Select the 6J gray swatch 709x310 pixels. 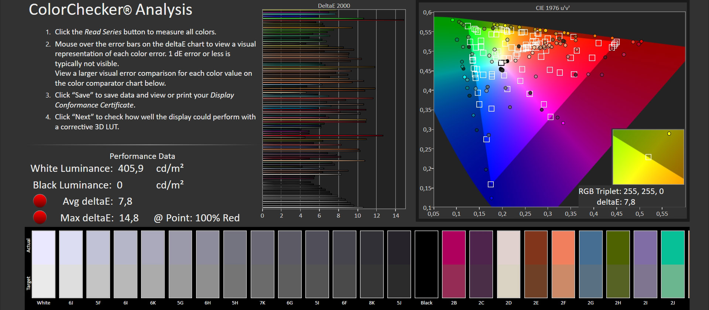point(71,264)
